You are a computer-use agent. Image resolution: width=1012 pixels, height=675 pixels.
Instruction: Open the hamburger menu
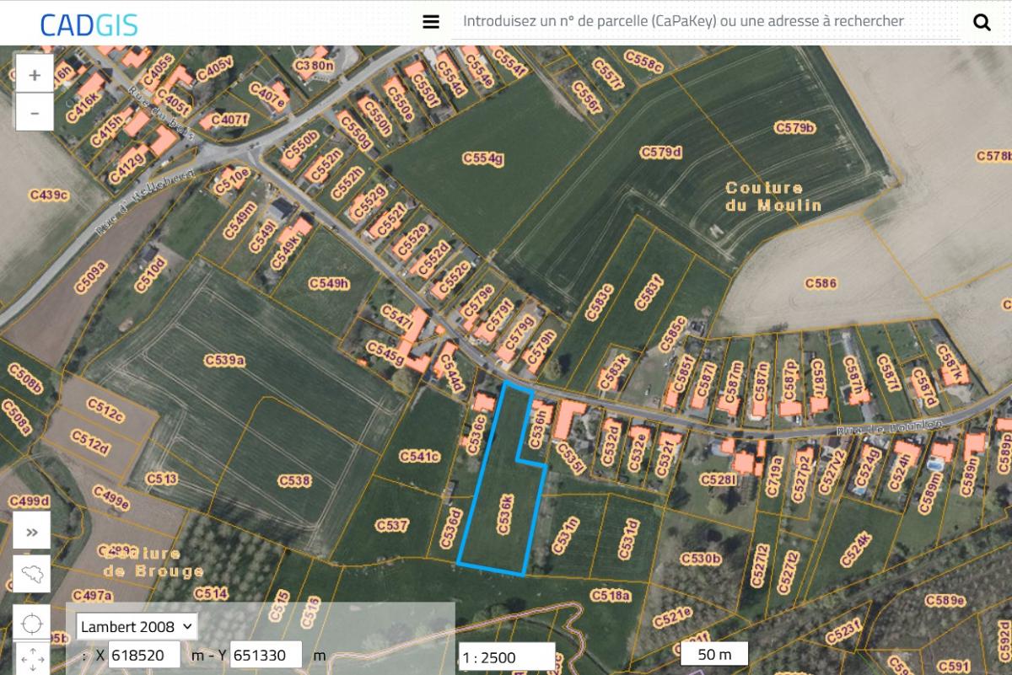pos(431,22)
